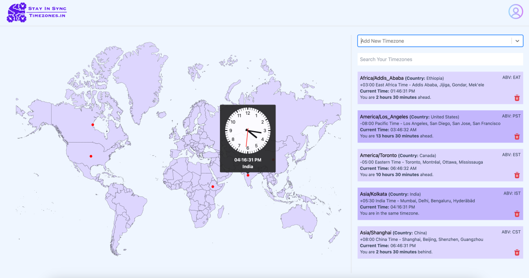
Task: Click the '2 hours 30 minutes behind' line
Action: pyautogui.click(x=396, y=252)
